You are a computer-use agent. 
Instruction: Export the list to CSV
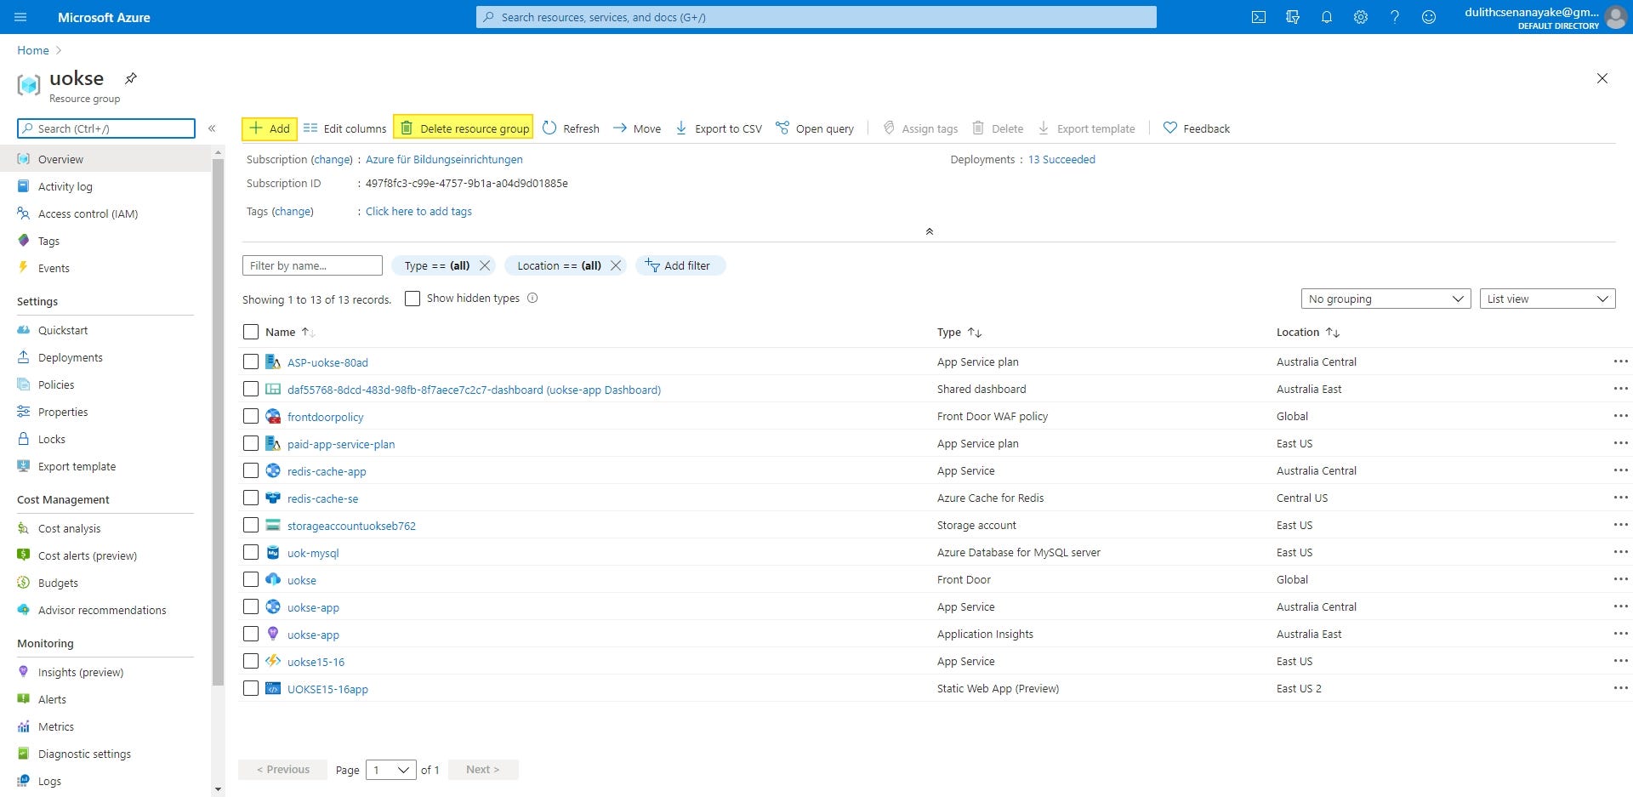coord(719,128)
